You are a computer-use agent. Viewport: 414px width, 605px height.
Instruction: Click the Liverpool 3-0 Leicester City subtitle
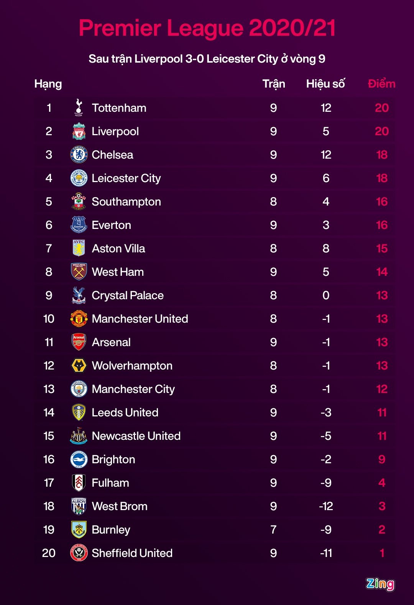point(207,59)
